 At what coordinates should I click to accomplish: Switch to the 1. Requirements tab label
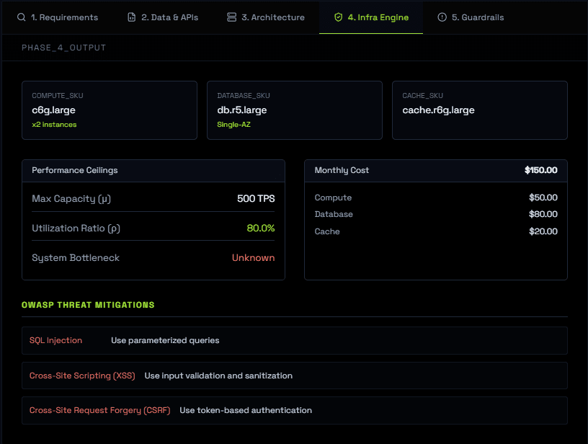64,17
